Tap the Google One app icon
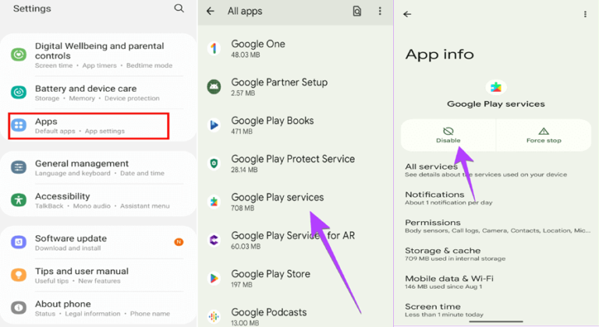This screenshot has height=327, width=599. click(x=214, y=48)
